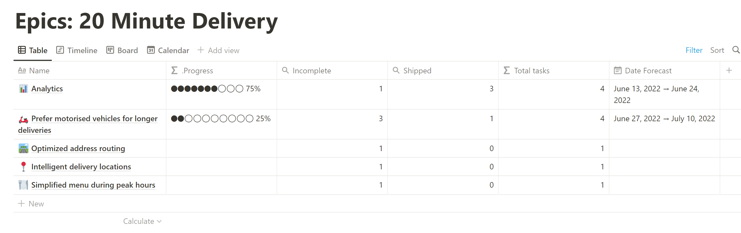Screen dimensions: 741x233
Task: Switch to the Board view tab
Action: coord(122,51)
